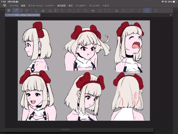Create a new canvas with New icon
Viewport: 178px width, 134px height.
(x=36, y=11)
